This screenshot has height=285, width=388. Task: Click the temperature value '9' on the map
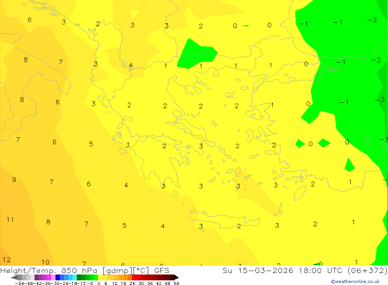tap(14, 179)
